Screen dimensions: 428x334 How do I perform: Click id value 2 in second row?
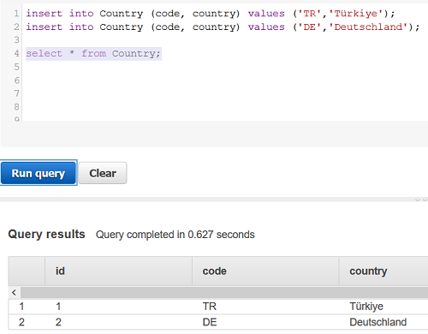(58, 322)
